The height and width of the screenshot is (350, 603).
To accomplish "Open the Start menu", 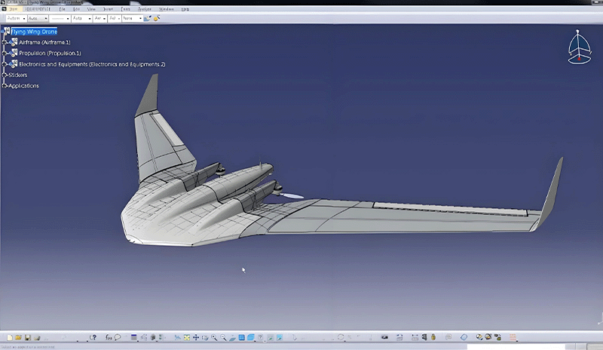I will pyautogui.click(x=13, y=9).
